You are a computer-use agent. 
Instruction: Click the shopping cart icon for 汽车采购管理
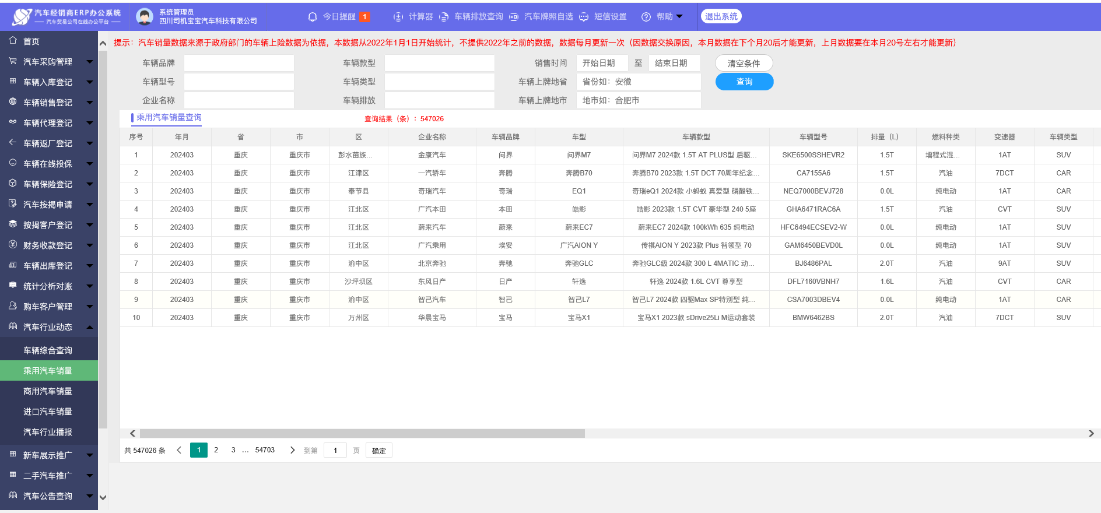pyautogui.click(x=13, y=61)
